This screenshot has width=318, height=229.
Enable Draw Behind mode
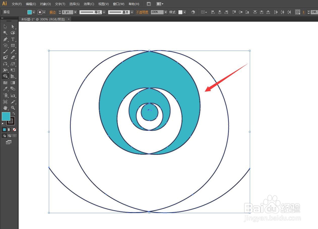coord(9,136)
